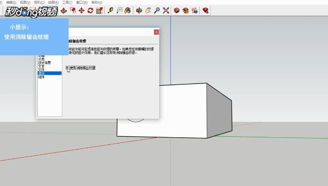Select the Rotate tool icon
328x186 pixels.
pyautogui.click(x=90, y=10)
